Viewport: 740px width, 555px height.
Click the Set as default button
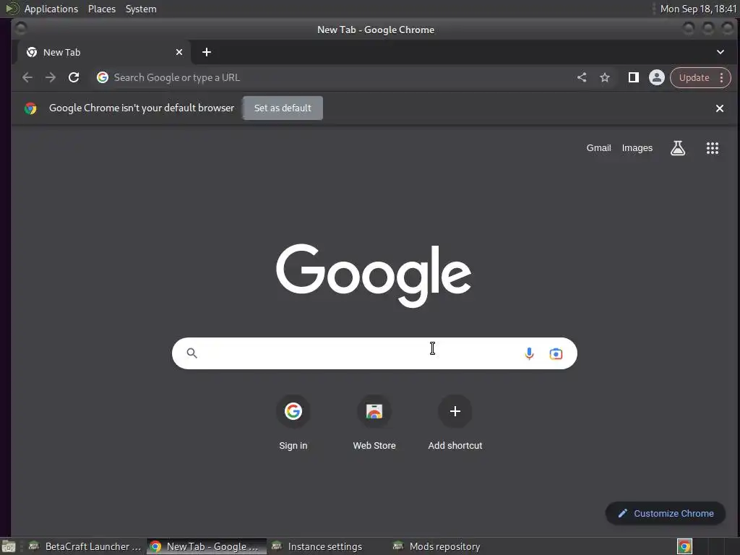click(283, 108)
